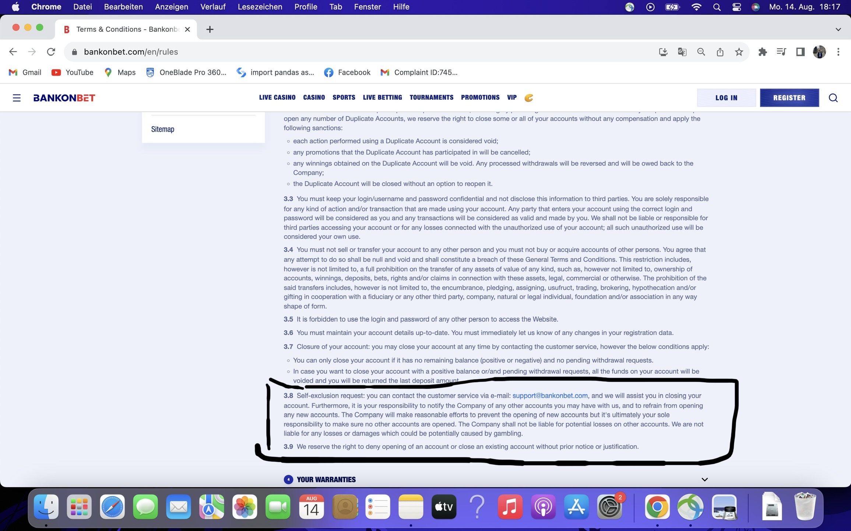Viewport: 851px width, 531px height.
Task: Open the Lesezeichen menu
Action: click(x=260, y=7)
